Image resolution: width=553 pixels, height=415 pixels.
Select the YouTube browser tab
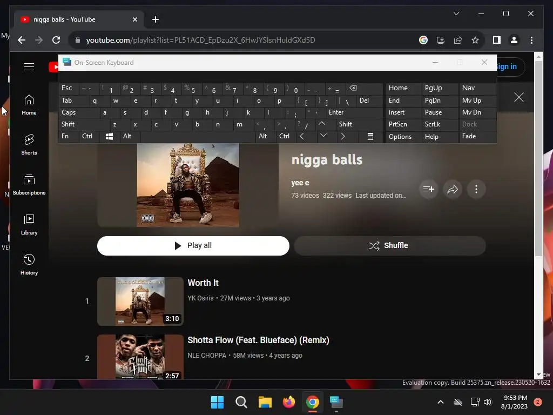point(78,19)
